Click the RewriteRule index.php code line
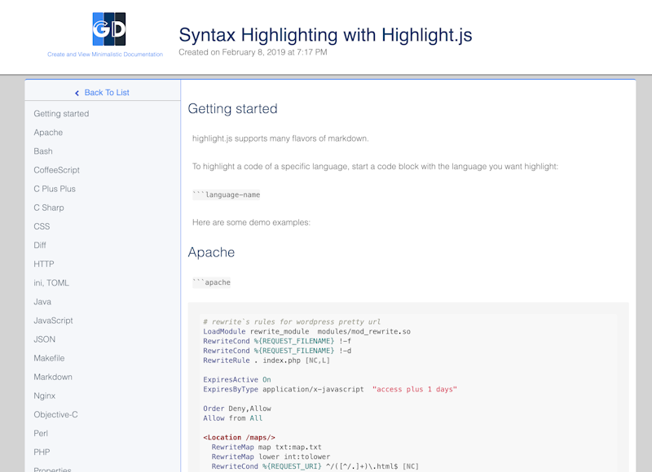The width and height of the screenshot is (652, 472). pyautogui.click(x=267, y=361)
